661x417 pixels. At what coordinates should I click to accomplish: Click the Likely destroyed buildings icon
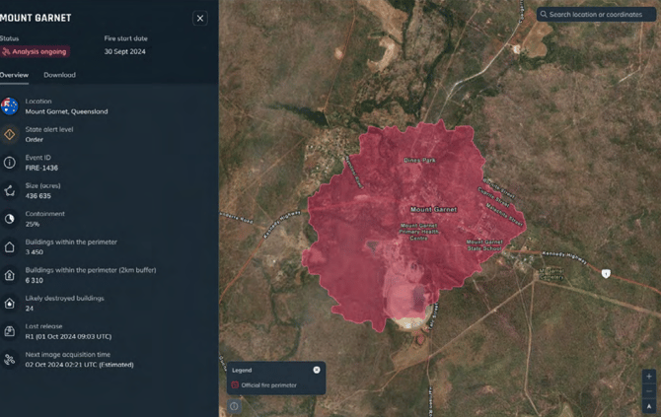pyautogui.click(x=9, y=304)
